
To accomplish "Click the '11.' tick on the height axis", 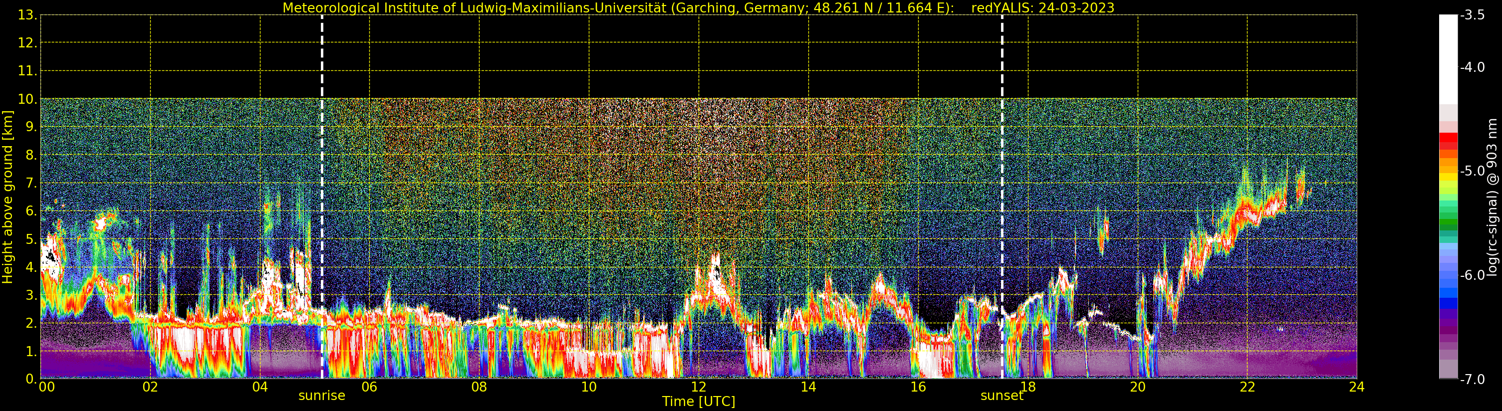I will pos(28,71).
